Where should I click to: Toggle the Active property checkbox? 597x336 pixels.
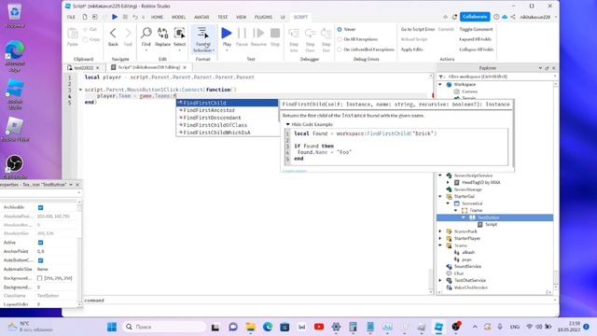[x=40, y=243]
